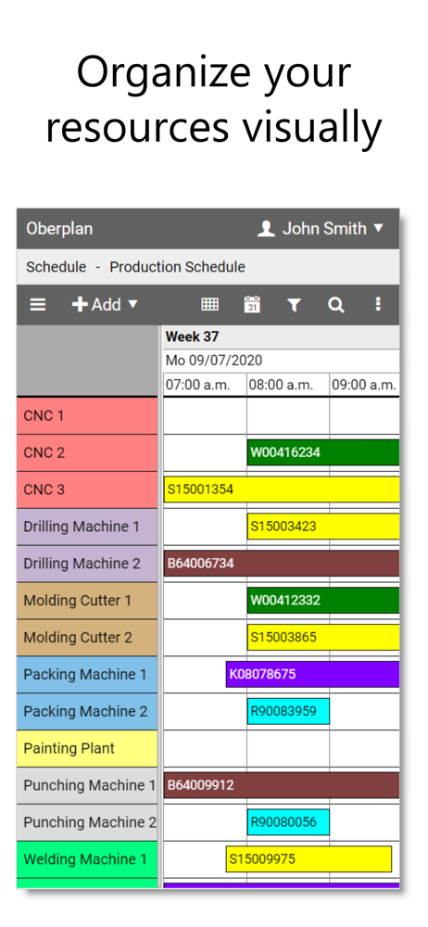The height and width of the screenshot is (927, 428).
Task: Select yellow task S15001354 on CNC 3
Action: [x=282, y=489]
